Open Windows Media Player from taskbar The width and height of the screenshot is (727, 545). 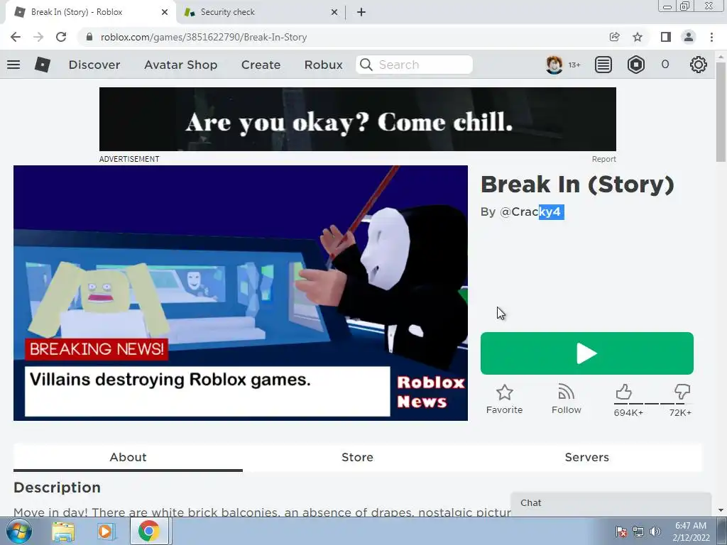click(105, 531)
